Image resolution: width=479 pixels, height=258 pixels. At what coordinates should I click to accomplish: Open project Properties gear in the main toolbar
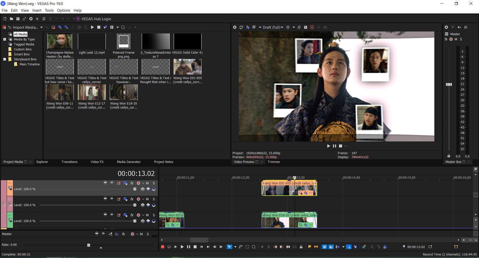pos(31,19)
